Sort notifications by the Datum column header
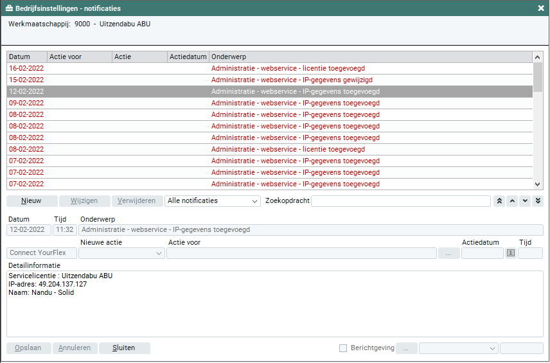Viewport: 550px width, 363px height. point(26,57)
